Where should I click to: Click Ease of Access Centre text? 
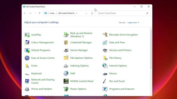point(43,58)
